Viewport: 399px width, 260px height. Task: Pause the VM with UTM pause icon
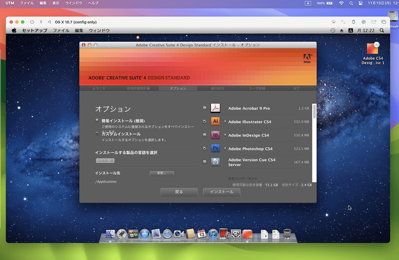pyautogui.click(x=41, y=22)
